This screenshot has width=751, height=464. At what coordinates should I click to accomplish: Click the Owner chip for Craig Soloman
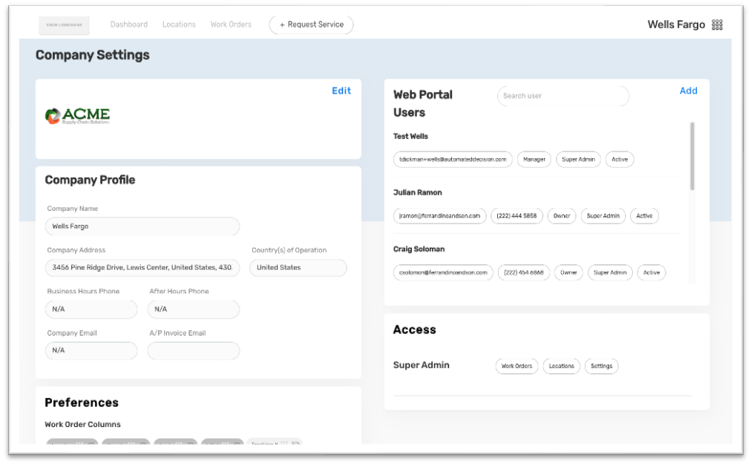568,272
